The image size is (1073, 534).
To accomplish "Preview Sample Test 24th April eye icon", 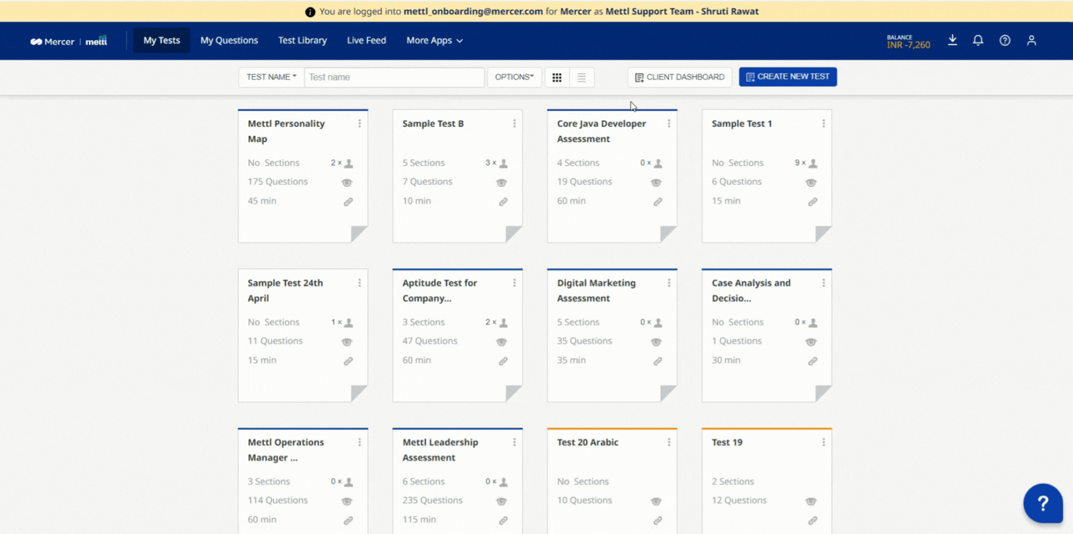I will tap(347, 342).
